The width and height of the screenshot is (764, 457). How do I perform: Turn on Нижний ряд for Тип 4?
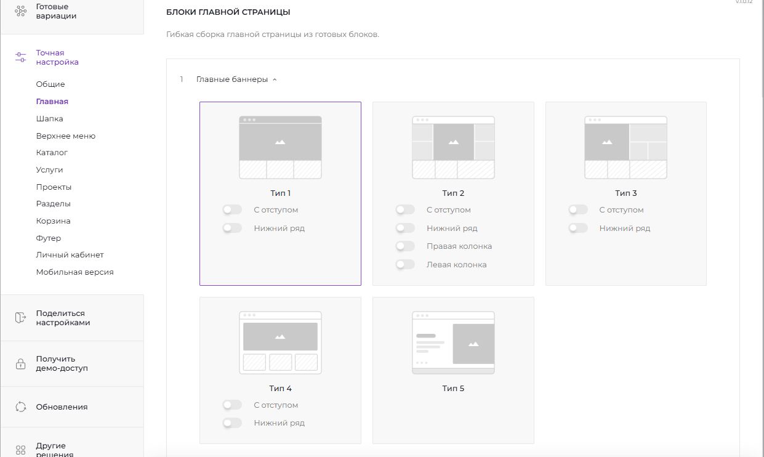232,423
